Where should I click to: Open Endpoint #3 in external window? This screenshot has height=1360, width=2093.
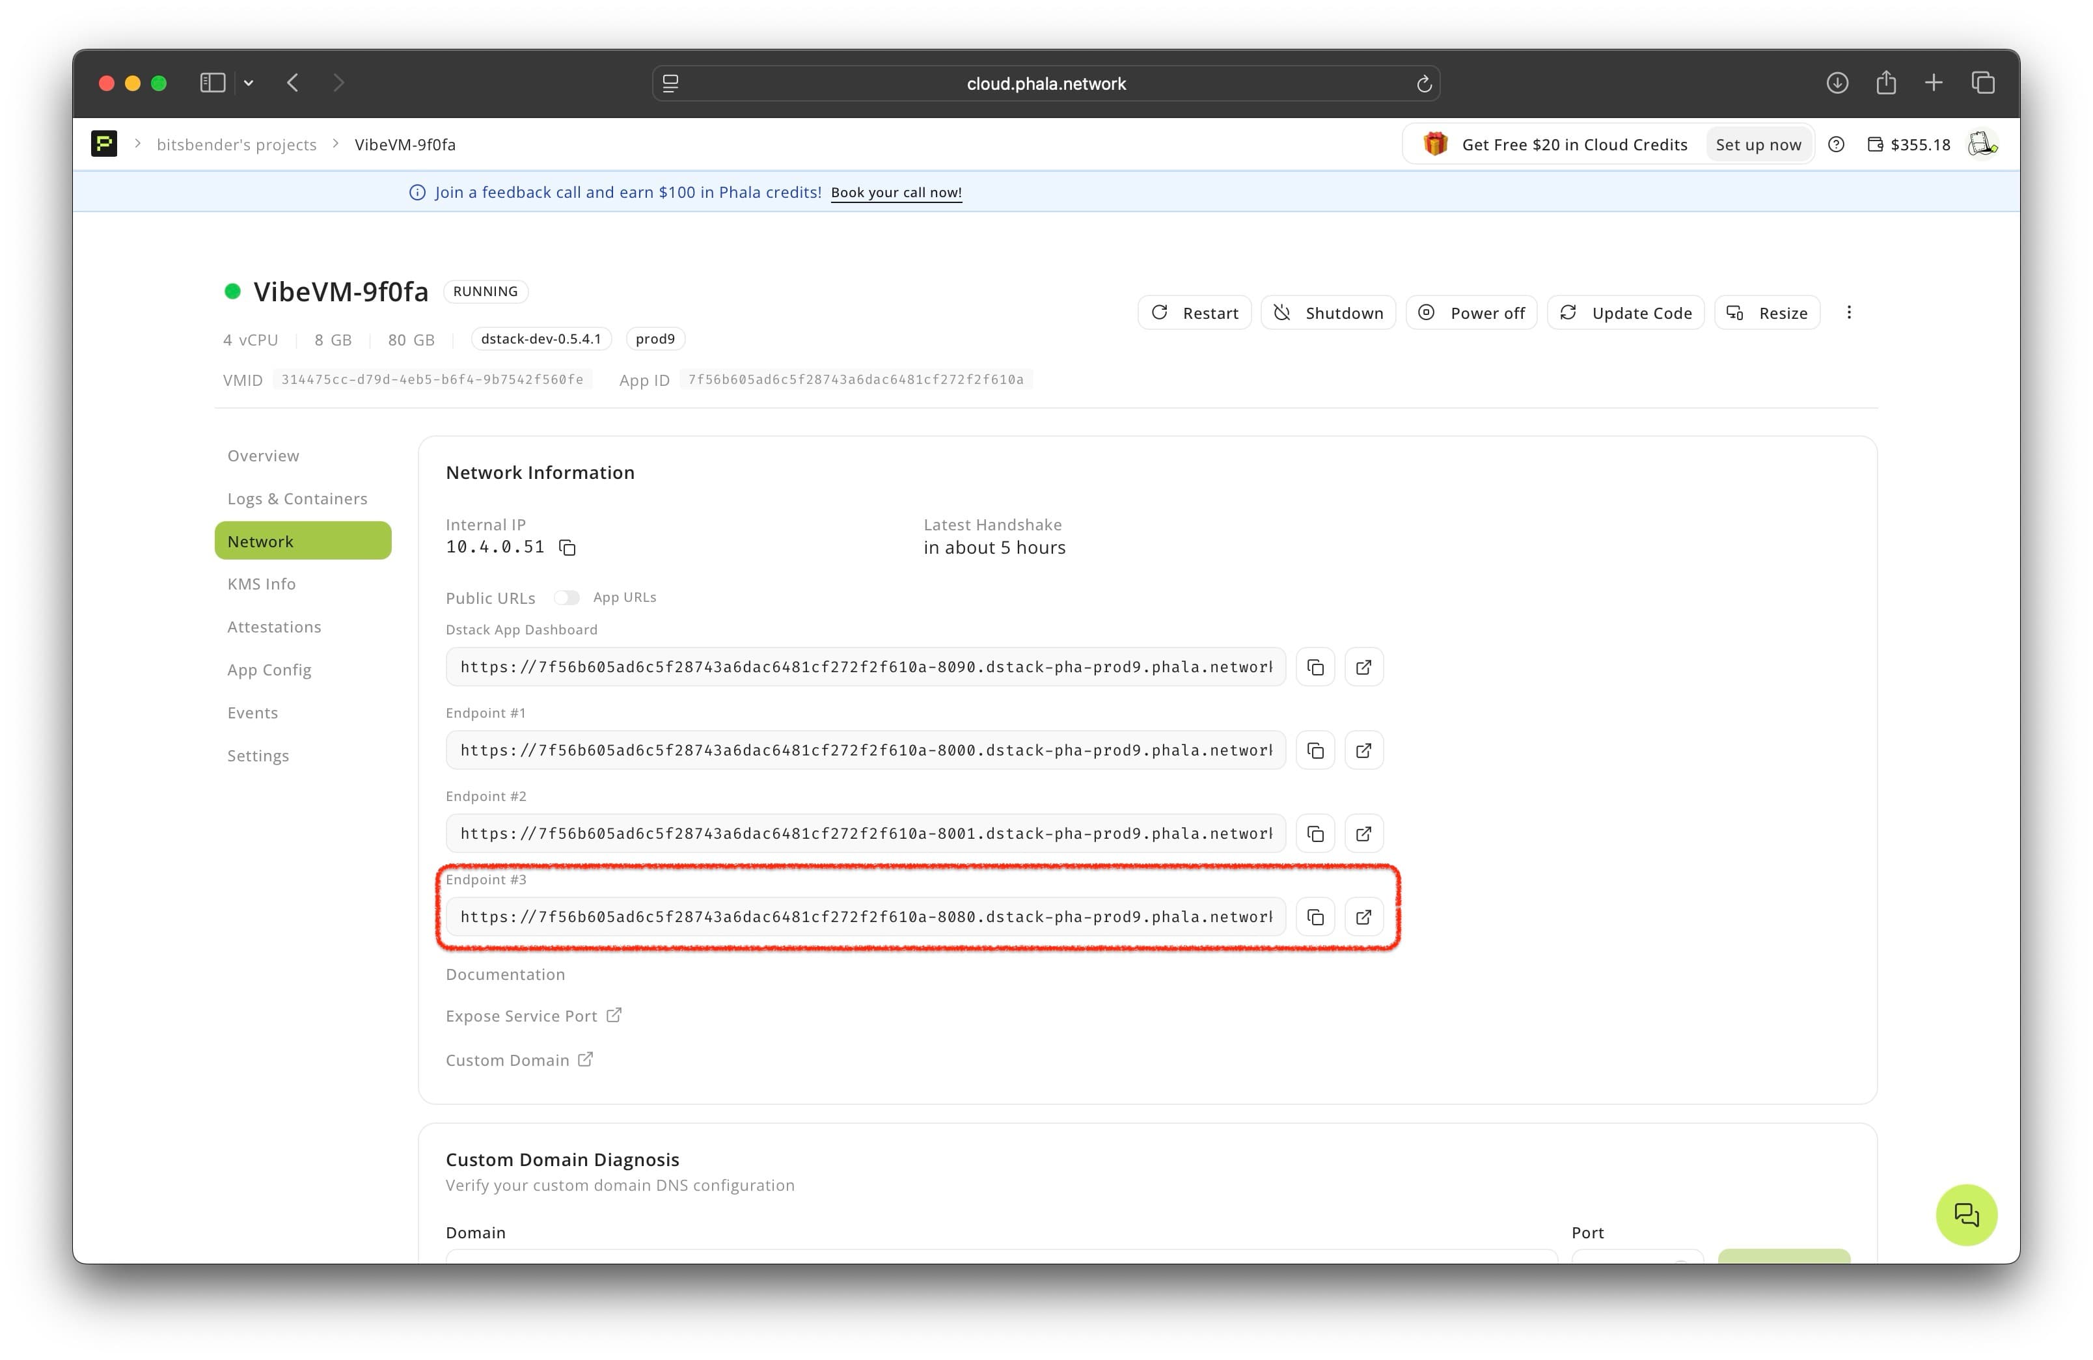1363,917
